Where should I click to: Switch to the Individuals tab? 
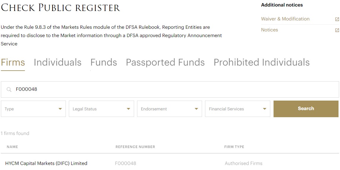coord(58,62)
